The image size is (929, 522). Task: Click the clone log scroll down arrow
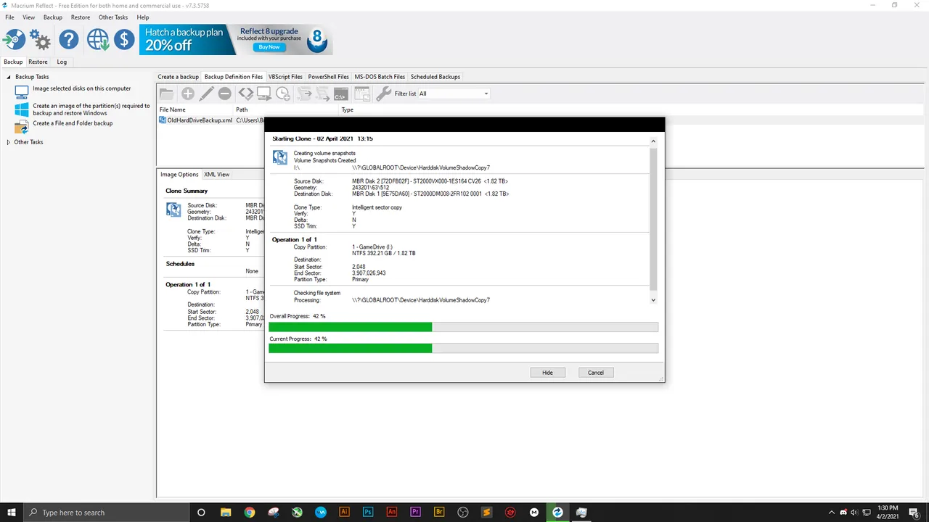[x=653, y=299]
